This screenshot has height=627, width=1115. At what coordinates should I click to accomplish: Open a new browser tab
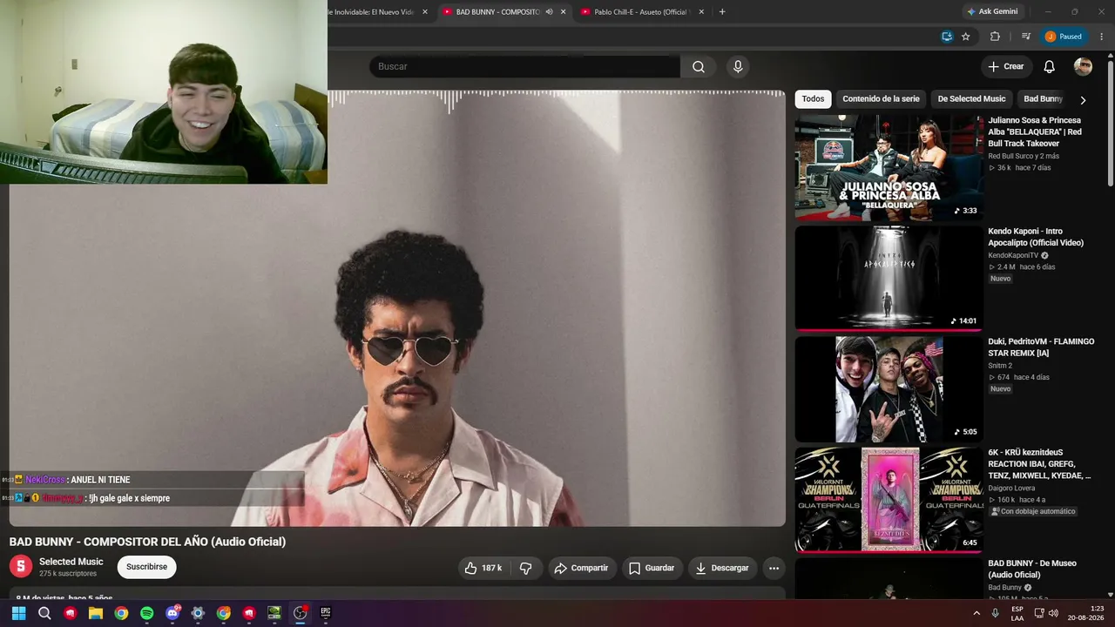[x=722, y=12]
